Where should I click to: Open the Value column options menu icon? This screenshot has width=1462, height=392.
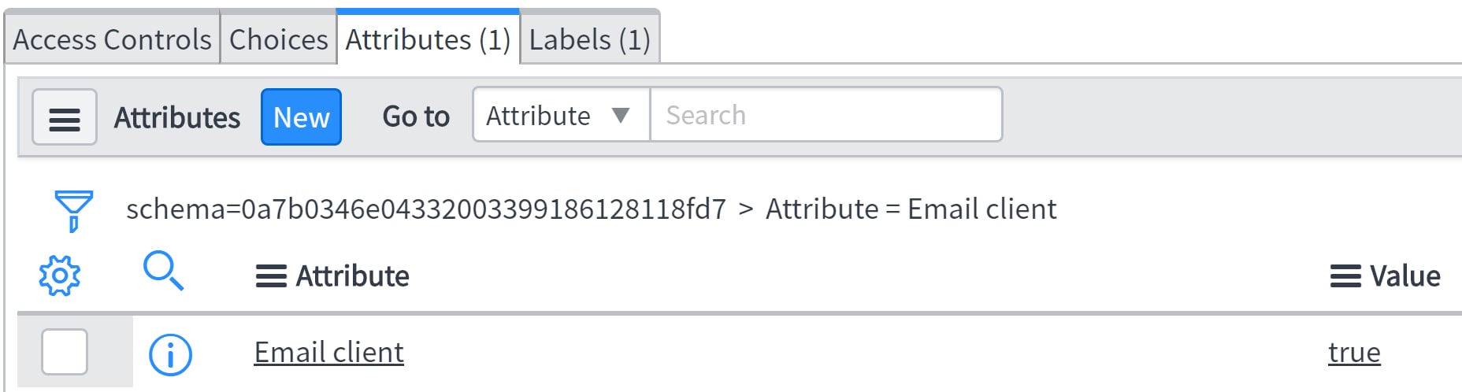coord(1345,276)
